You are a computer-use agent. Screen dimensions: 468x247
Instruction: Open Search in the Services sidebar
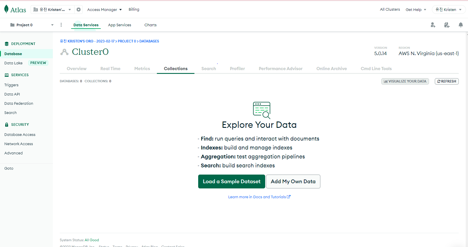(10, 113)
